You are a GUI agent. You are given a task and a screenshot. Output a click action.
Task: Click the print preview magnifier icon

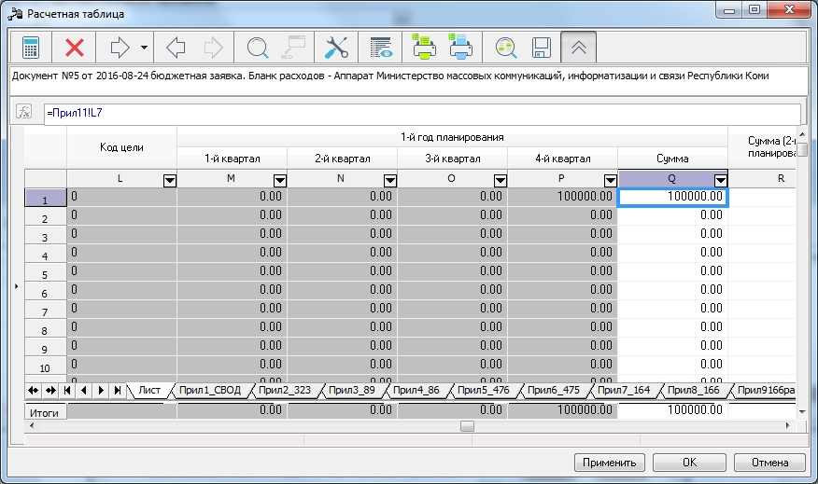[505, 48]
